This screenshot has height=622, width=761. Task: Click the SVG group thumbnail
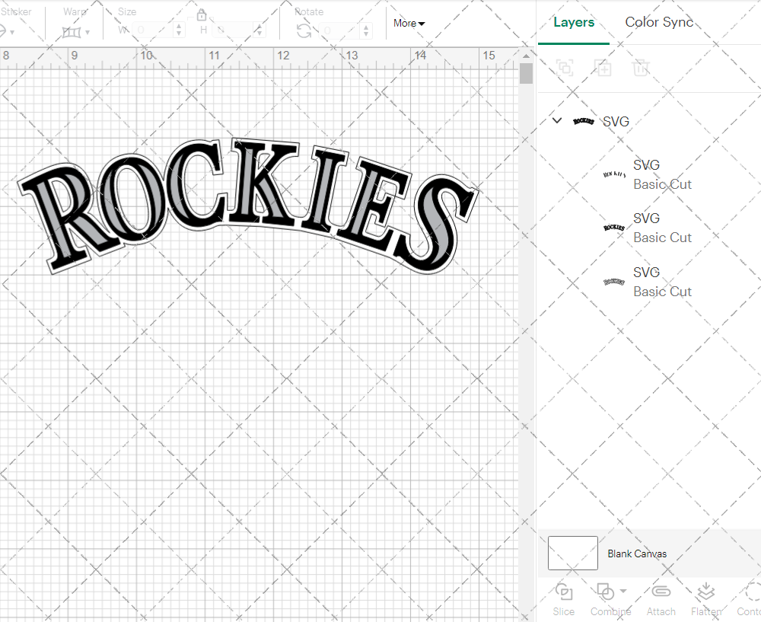point(584,121)
